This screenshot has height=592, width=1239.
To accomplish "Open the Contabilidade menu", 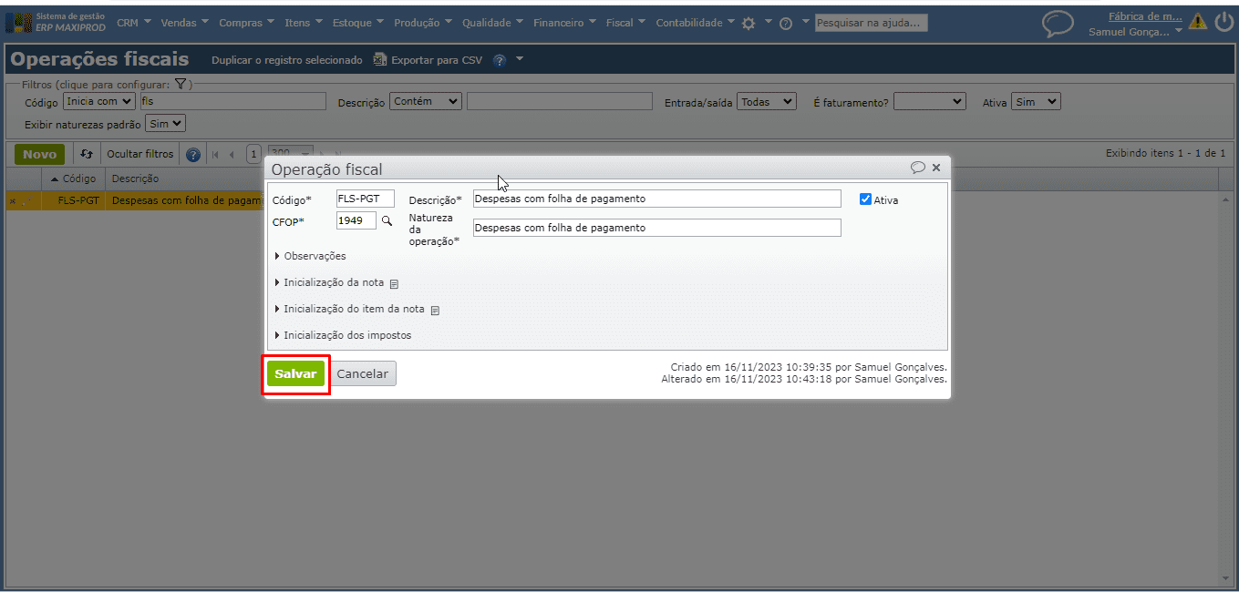I will (x=697, y=23).
